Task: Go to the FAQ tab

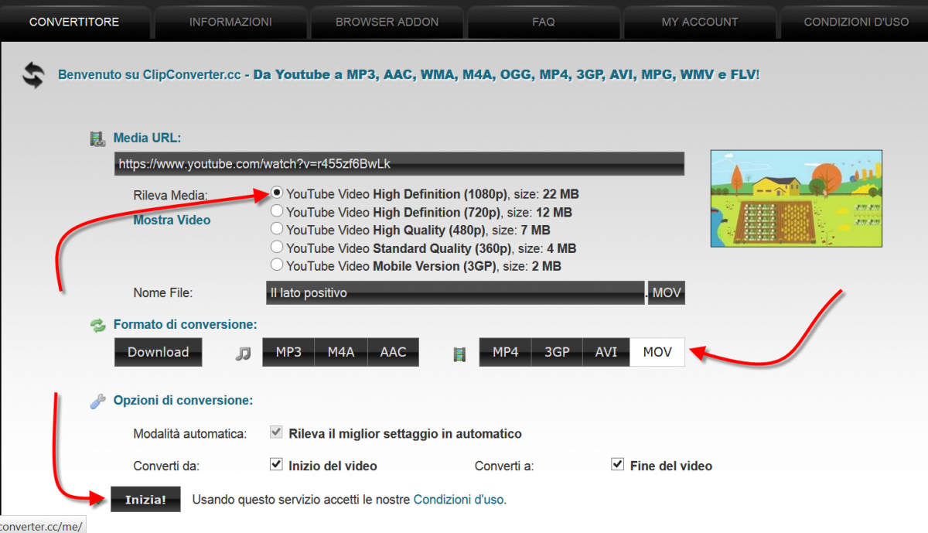Action: click(x=544, y=22)
